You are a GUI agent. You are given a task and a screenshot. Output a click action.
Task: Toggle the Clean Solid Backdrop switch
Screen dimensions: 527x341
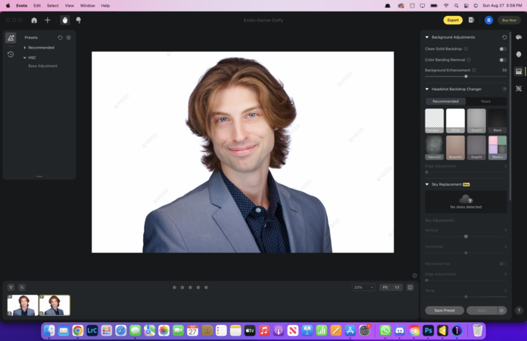tap(502, 48)
